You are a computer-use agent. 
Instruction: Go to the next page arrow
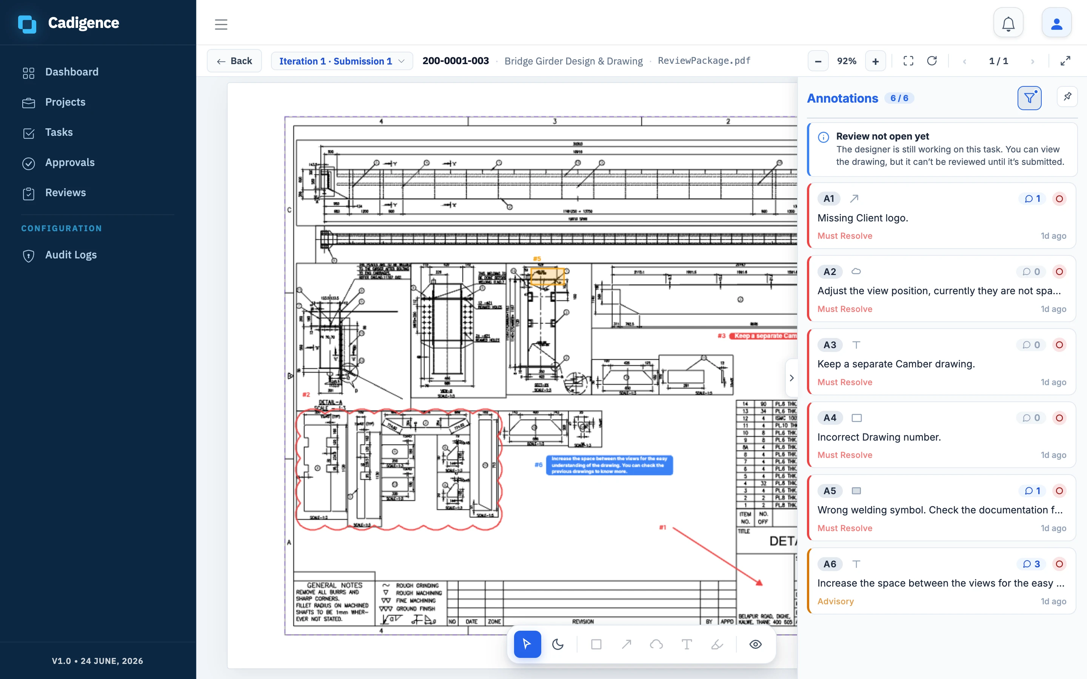pyautogui.click(x=1032, y=61)
